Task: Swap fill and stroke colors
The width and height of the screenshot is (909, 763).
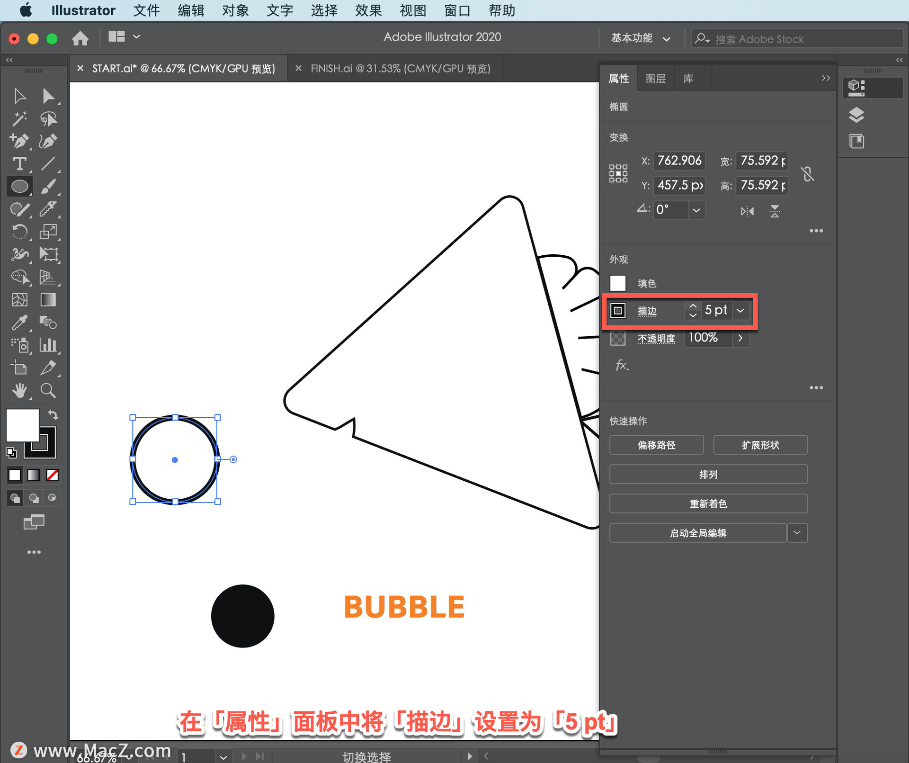Action: tap(53, 415)
